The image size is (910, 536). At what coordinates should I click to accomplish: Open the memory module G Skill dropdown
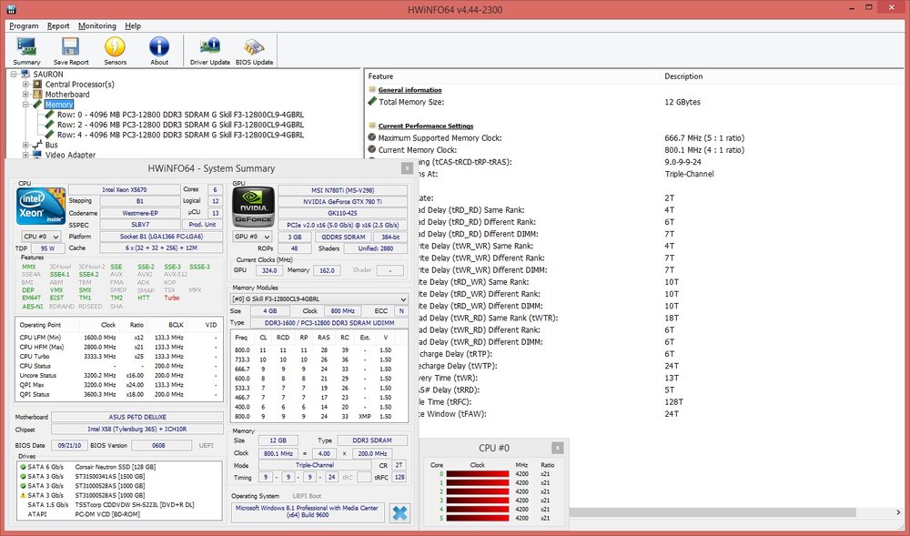[x=319, y=298]
